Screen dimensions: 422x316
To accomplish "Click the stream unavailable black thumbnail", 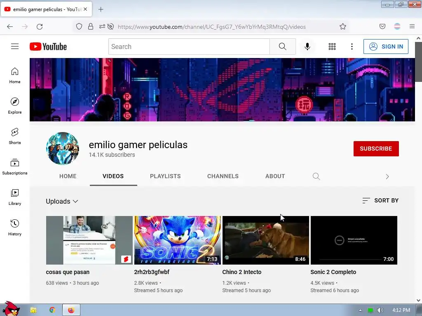I will [354, 240].
